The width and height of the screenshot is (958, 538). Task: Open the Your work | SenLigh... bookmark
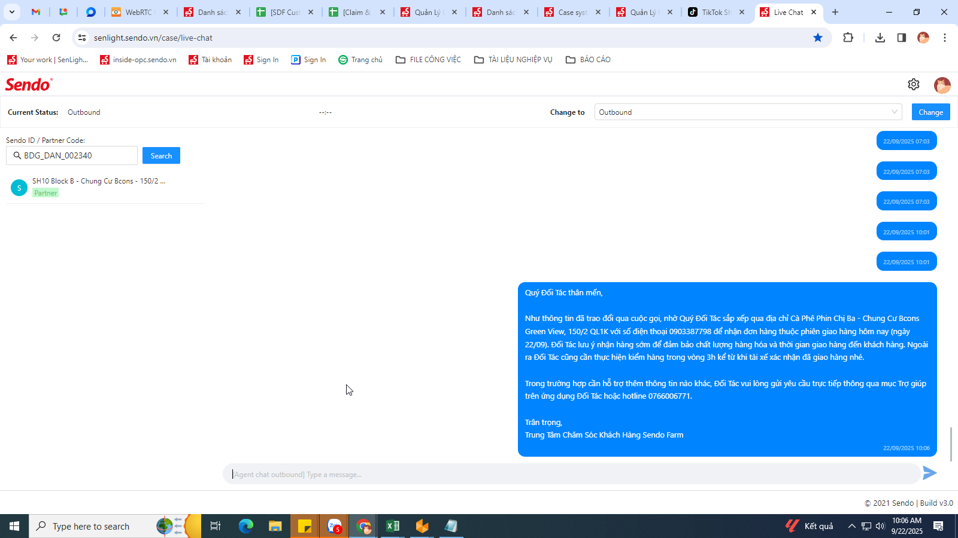tap(47, 60)
